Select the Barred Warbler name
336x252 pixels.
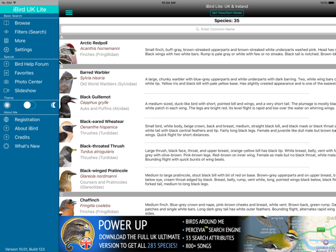[95, 72]
